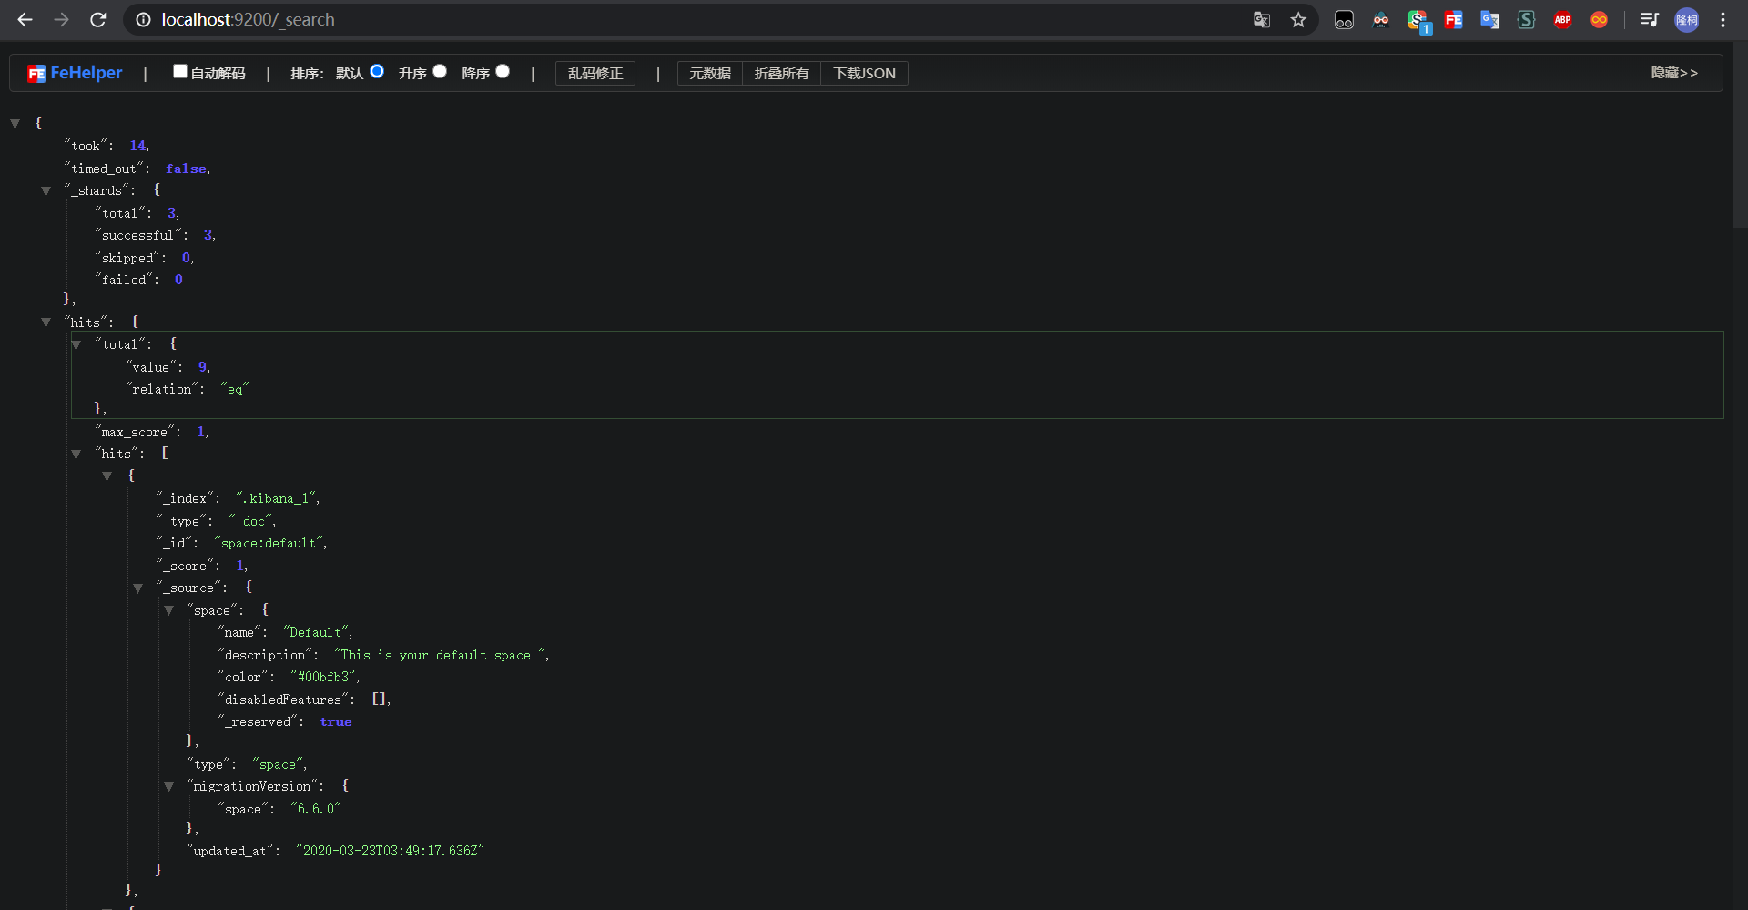The height and width of the screenshot is (910, 1748).
Task: Open the media control playlist icon
Action: click(x=1650, y=19)
